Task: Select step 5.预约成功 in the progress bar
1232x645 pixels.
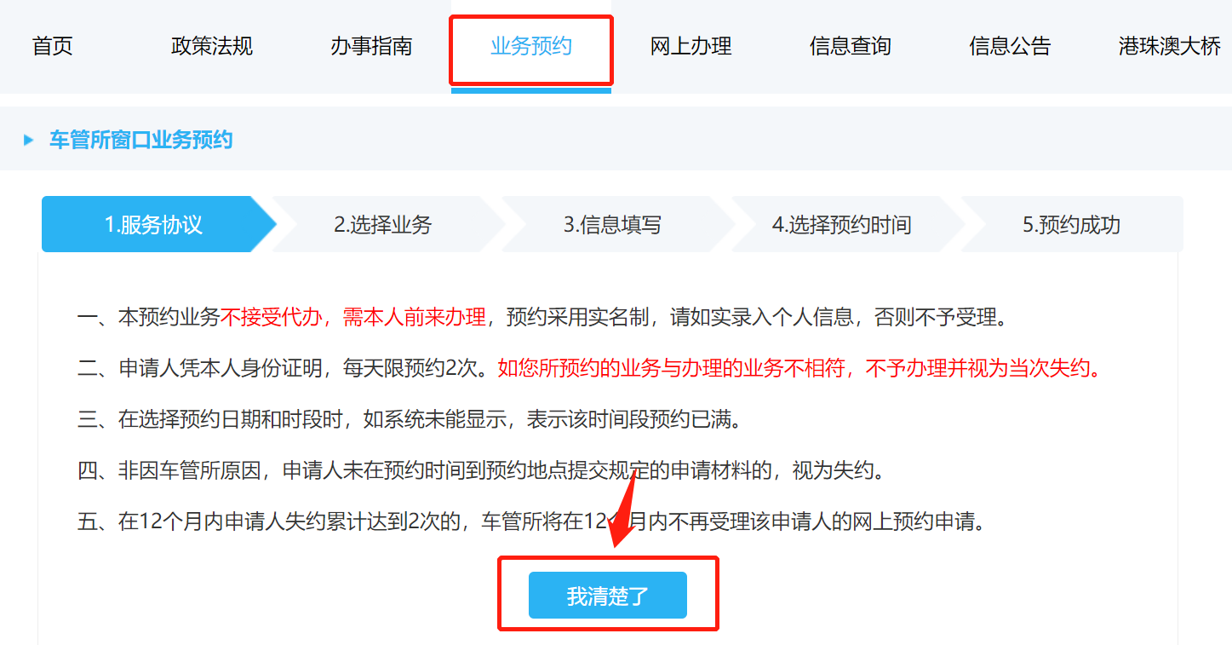Action: [1072, 225]
